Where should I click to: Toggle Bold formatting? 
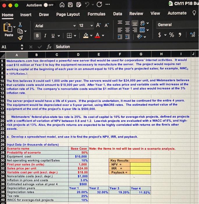[x=37, y=36]
